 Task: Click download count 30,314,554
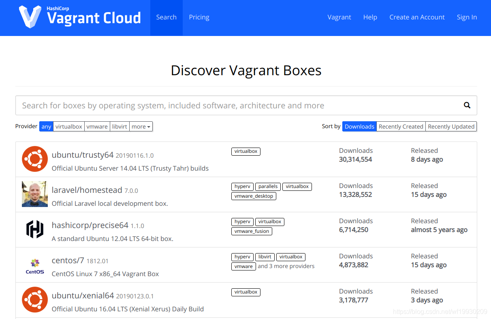coord(356,159)
